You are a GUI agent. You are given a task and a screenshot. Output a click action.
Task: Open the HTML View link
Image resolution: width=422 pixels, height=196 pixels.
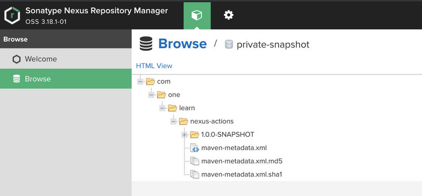pyautogui.click(x=154, y=66)
